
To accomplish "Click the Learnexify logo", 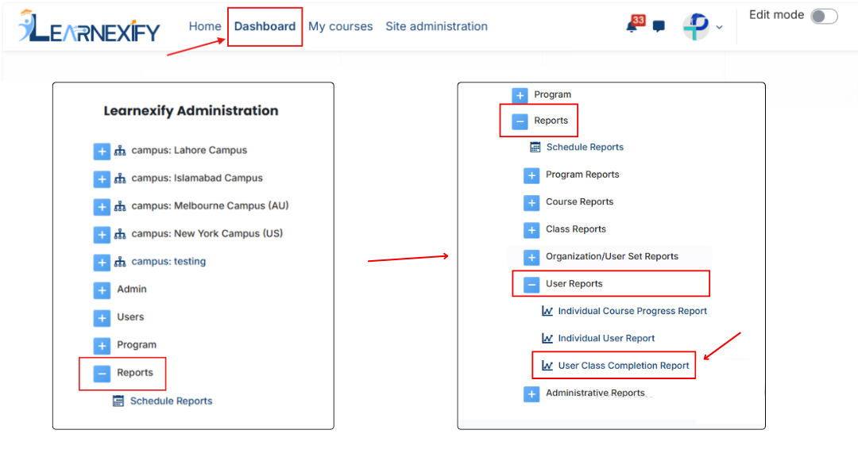I will tap(89, 26).
